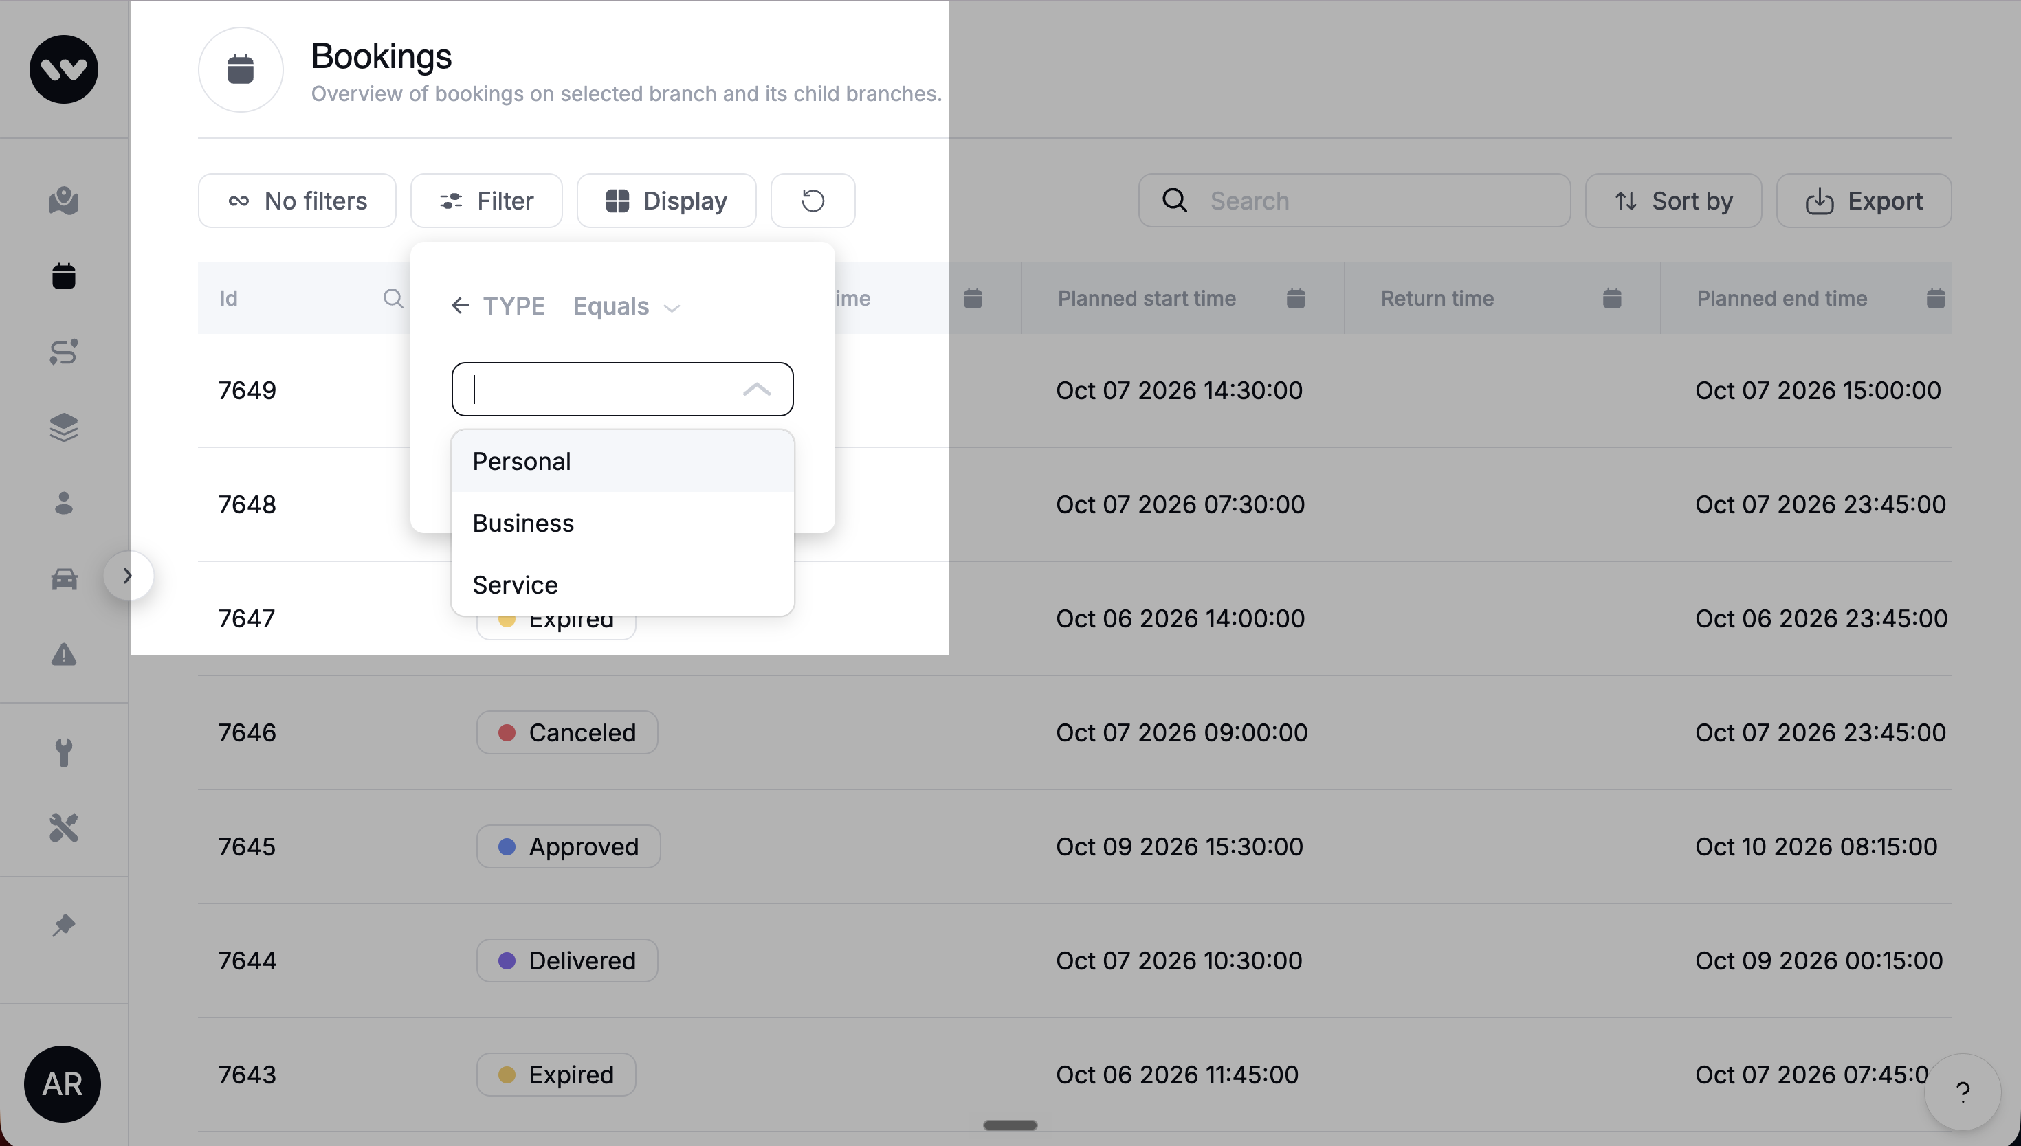Open the alerts warning triangle icon
This screenshot has height=1146, width=2021.
64,654
